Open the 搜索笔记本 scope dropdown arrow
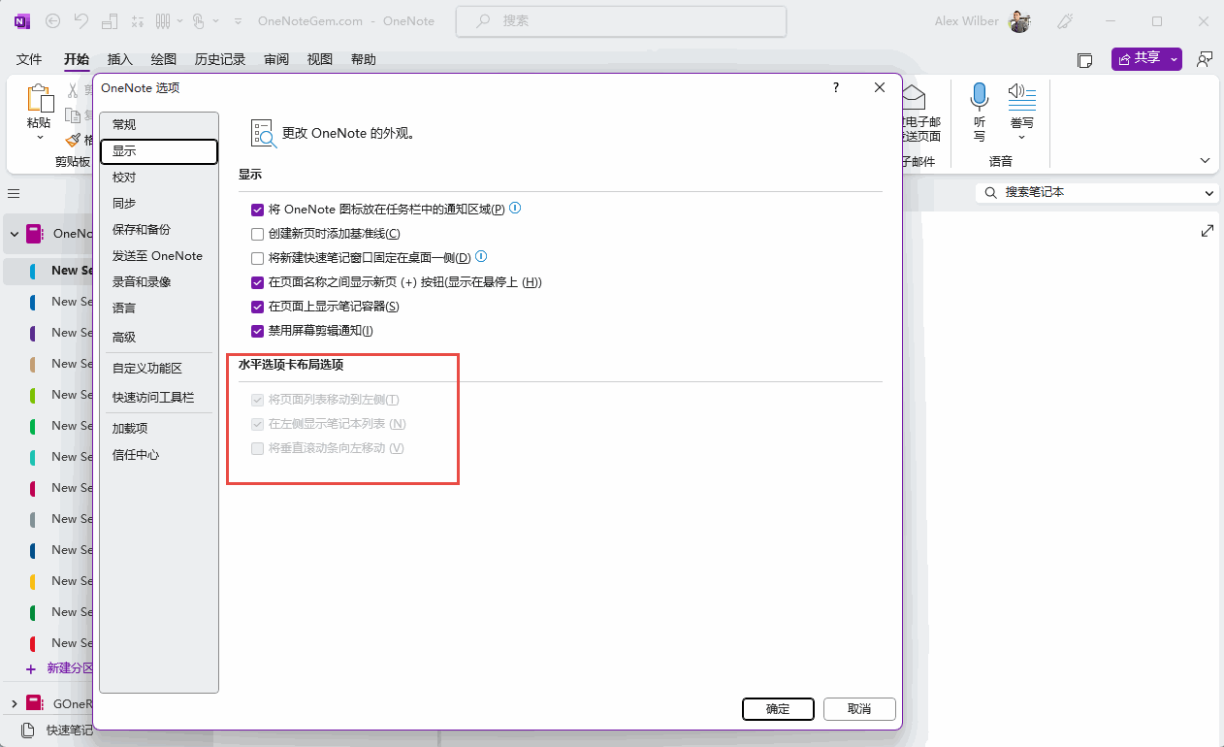 tap(1209, 193)
